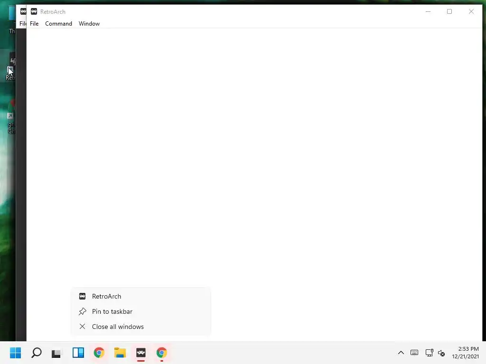
Task: Open the touch keyboard tray icon
Action: [414, 353]
